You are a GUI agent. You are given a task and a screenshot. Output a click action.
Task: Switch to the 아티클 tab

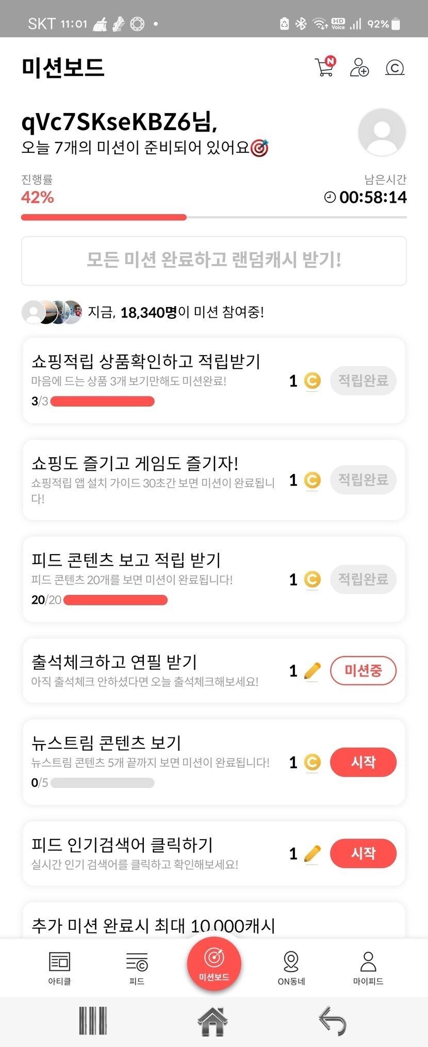(x=59, y=968)
